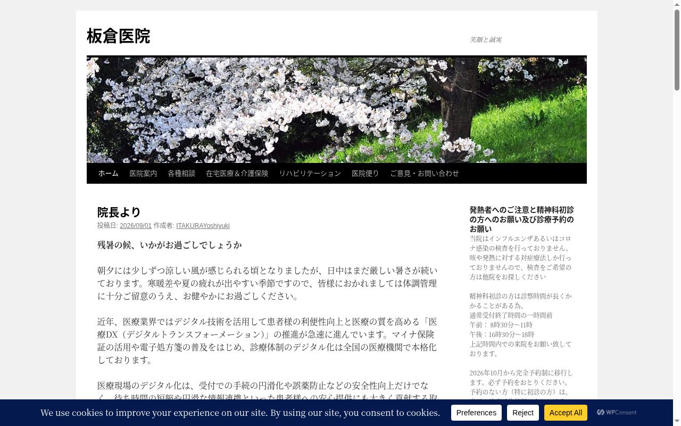Click the greeting 残暑の候、いかがお過ごしでしょうか
This screenshot has width=681, height=426.
pyautogui.click(x=170, y=245)
